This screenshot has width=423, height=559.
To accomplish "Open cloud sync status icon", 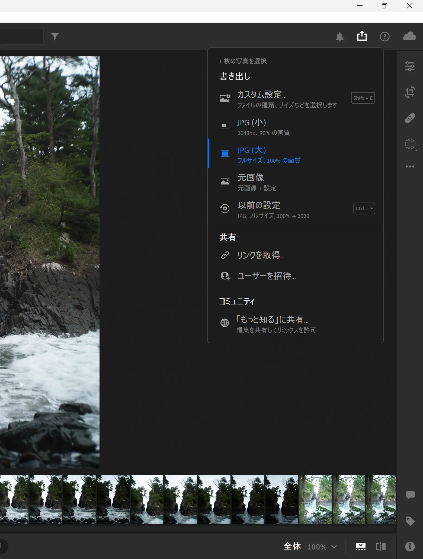I will tap(409, 36).
